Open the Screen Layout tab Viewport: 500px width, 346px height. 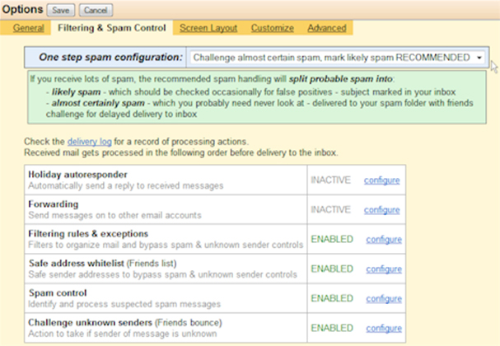point(207,28)
